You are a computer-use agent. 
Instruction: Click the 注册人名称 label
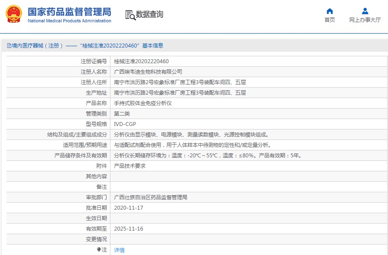point(94,71)
